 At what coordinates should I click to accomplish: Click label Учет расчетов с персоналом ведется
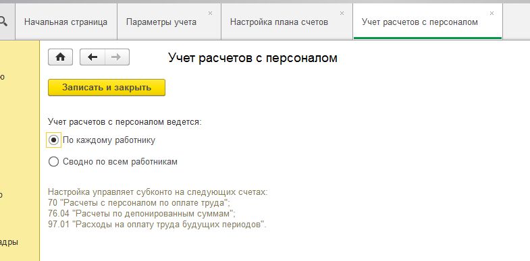point(125,121)
